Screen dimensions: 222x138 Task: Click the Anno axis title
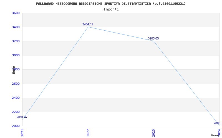coord(215,135)
